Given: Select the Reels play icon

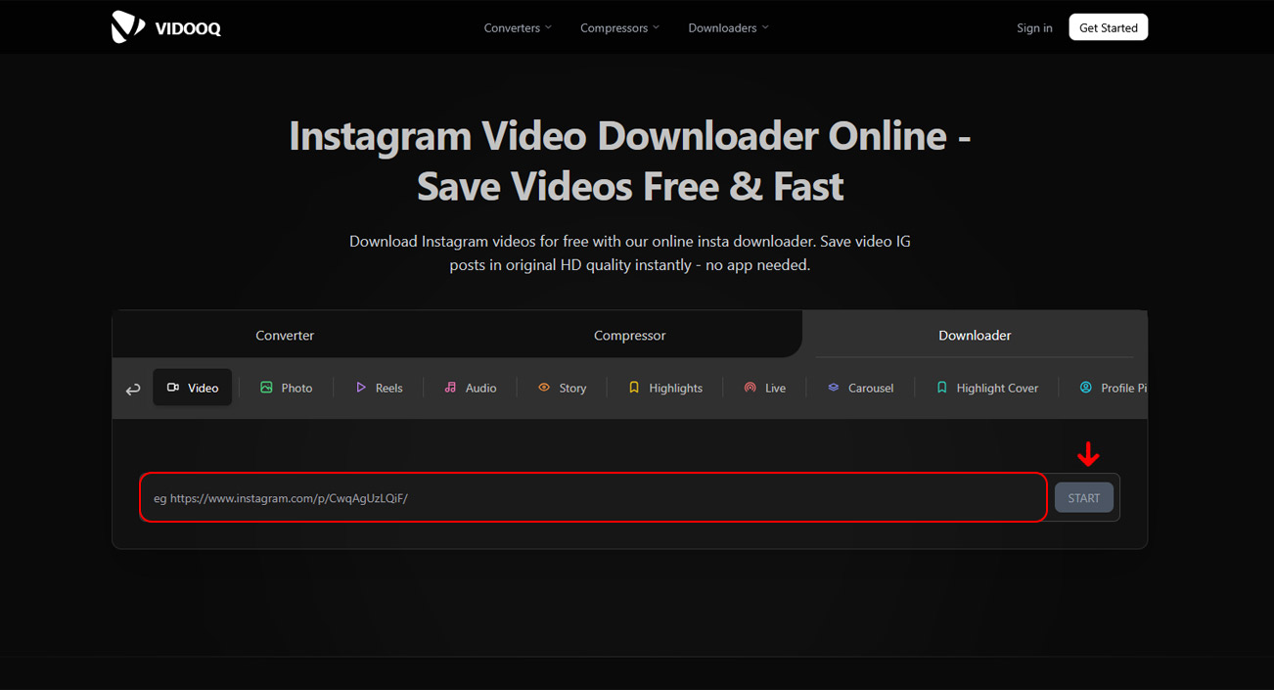Looking at the screenshot, I should click(x=361, y=388).
